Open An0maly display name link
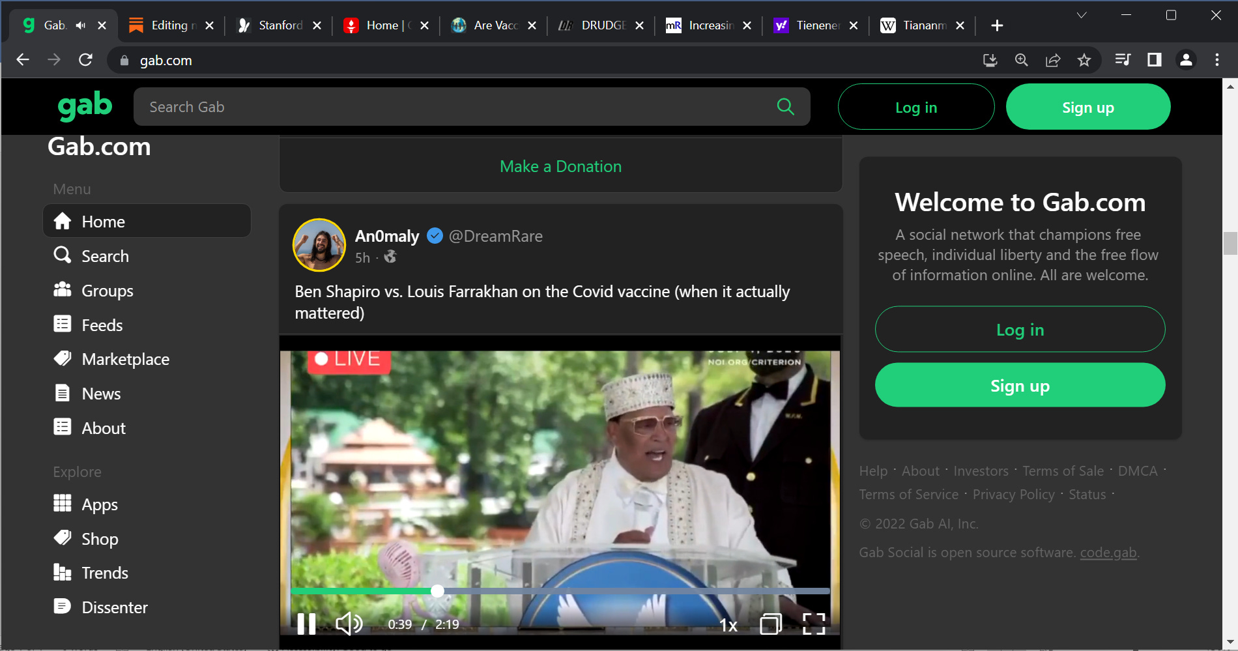Viewport: 1238px width, 651px height. coord(387,236)
